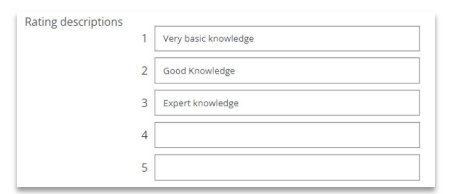
Task: Focus the rating 1 description field
Action: (287, 38)
